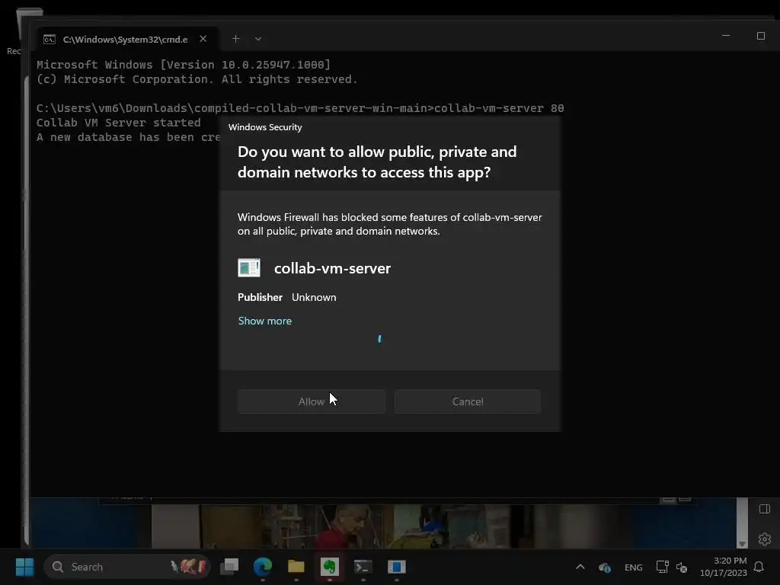Close the cmd.exe terminal tab
780x585 pixels.
coord(203,39)
